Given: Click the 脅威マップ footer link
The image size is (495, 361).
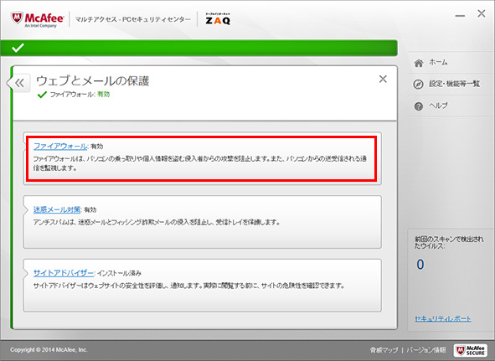Looking at the screenshot, I should pos(384,350).
